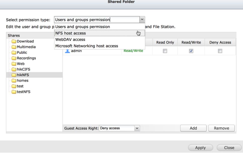Uncheck Read/Write permission for admin

tap(191, 51)
